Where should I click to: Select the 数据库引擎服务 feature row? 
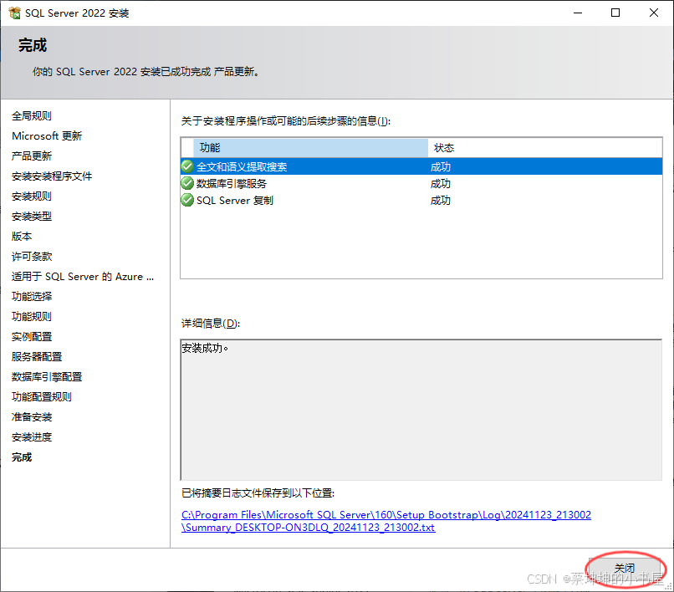(x=421, y=183)
